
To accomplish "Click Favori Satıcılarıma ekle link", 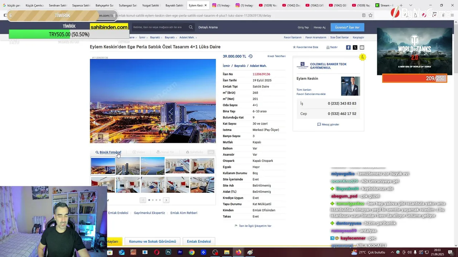I will [x=311, y=94].
